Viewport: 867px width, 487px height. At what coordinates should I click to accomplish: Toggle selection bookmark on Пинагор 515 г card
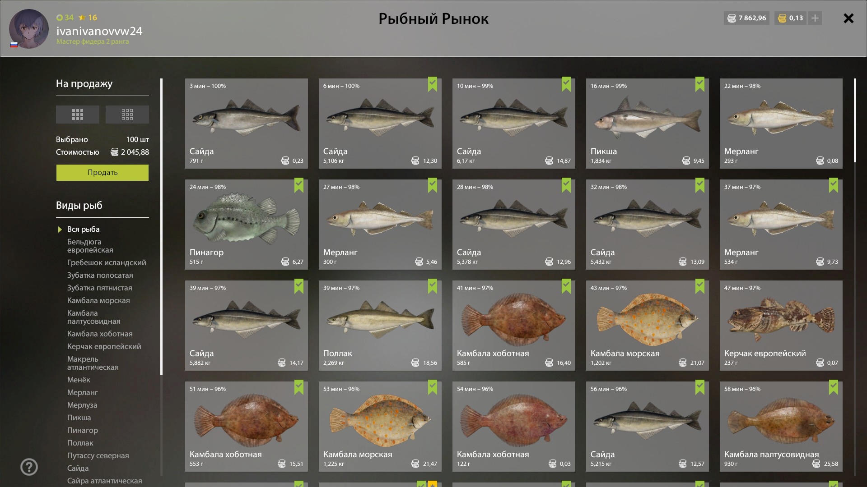[x=299, y=185]
